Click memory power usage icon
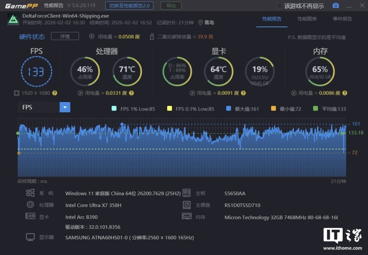This screenshot has width=368, height=255. click(x=294, y=93)
